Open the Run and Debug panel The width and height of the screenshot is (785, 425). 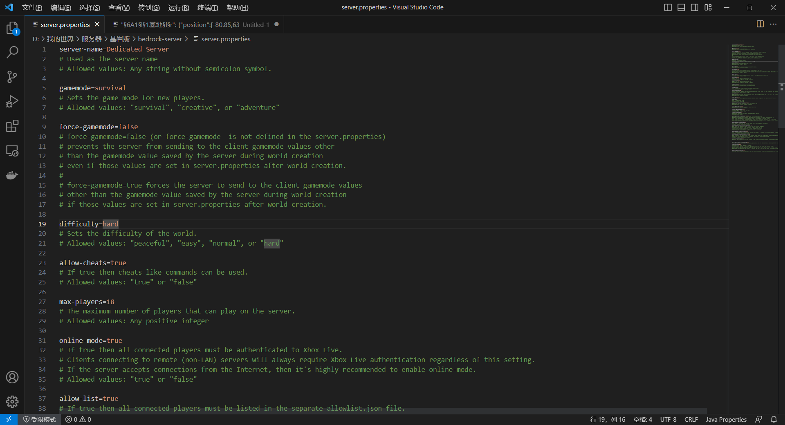pyautogui.click(x=12, y=101)
